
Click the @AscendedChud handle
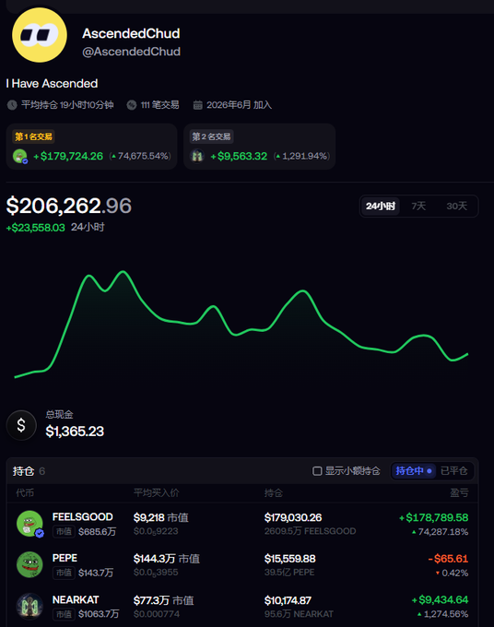pyautogui.click(x=131, y=52)
